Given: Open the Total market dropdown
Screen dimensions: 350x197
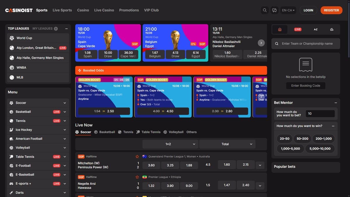Looking at the screenshot, I should click(227, 144).
